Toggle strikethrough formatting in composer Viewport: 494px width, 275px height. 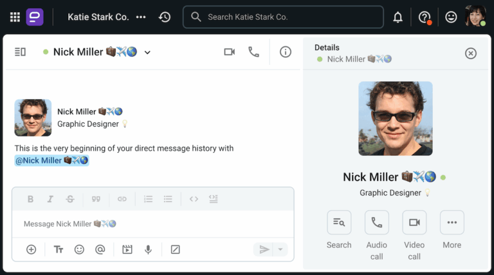(x=70, y=199)
